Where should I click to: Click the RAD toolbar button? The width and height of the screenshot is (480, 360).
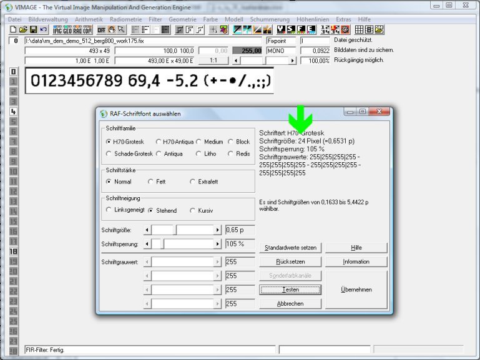click(78, 29)
